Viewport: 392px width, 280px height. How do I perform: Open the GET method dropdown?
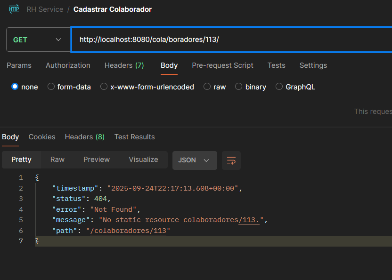click(x=38, y=40)
